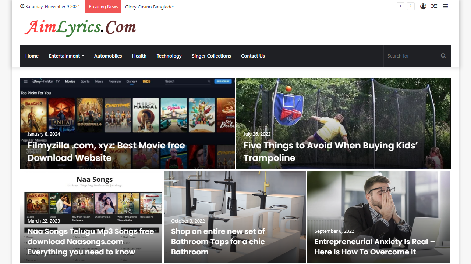This screenshot has width=471, height=264.
Task: Go to the Automobiles section
Action: [x=108, y=56]
